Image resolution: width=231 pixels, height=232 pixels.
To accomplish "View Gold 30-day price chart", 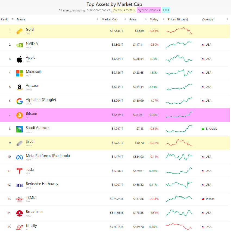I will coord(179,30).
